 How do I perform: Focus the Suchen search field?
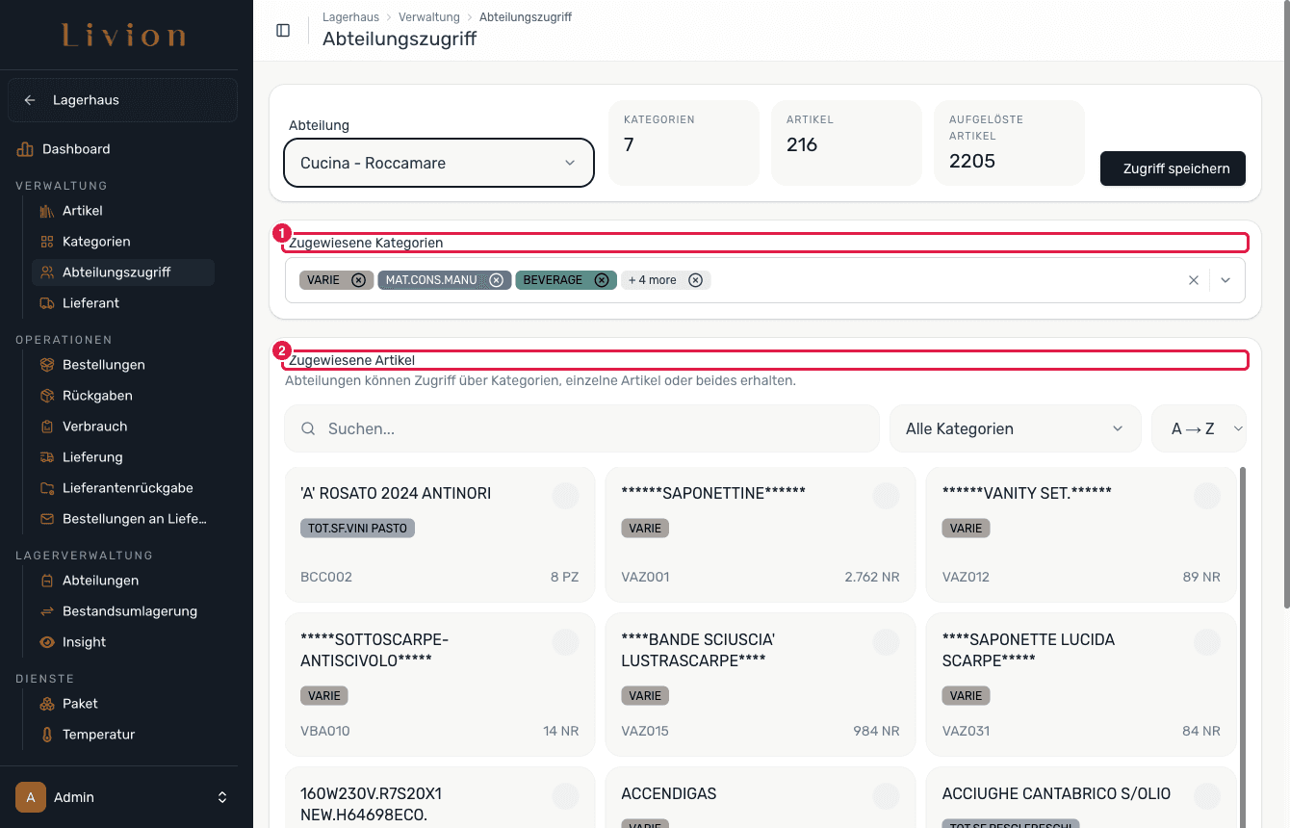pos(581,428)
